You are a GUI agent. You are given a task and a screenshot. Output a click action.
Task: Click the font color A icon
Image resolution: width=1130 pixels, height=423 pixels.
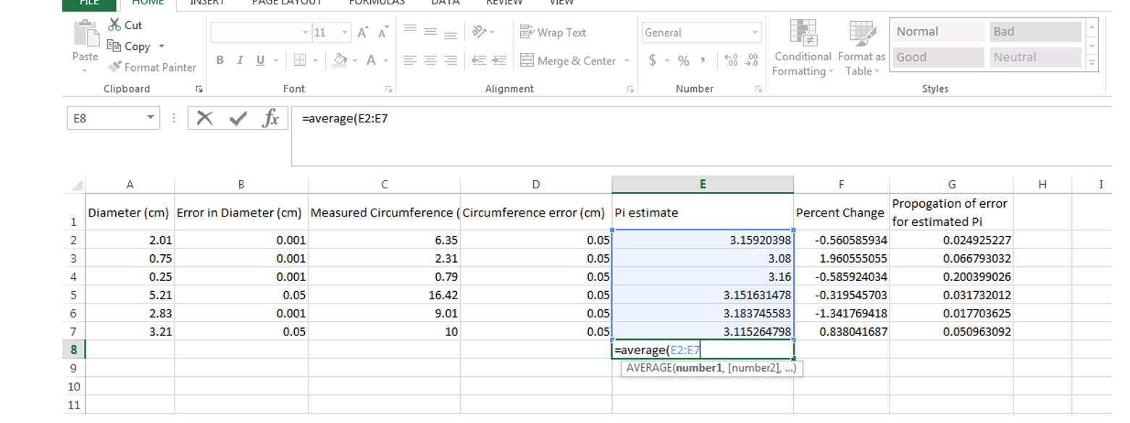point(369,61)
